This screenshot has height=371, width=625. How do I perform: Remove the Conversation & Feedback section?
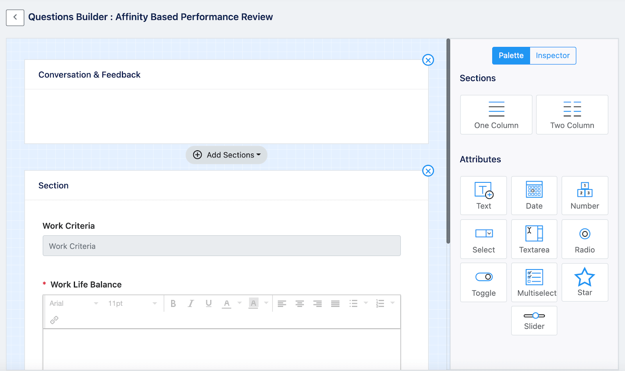pyautogui.click(x=428, y=60)
